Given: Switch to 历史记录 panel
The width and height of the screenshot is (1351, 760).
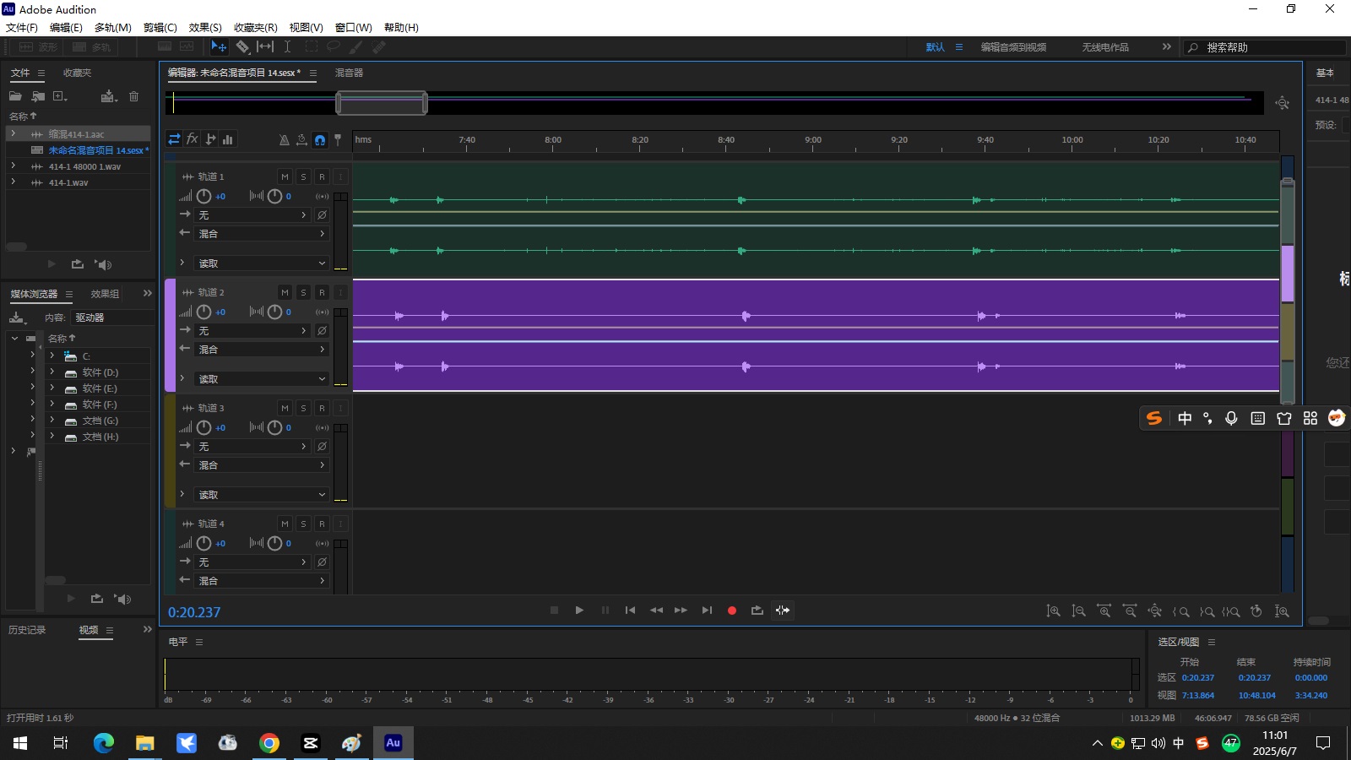Looking at the screenshot, I should [x=27, y=630].
